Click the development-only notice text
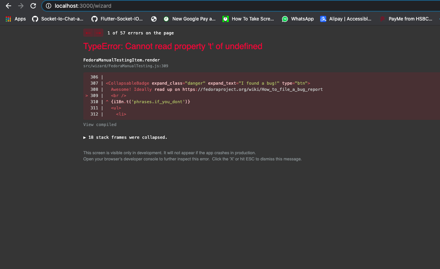This screenshot has height=269, width=440. point(170,153)
